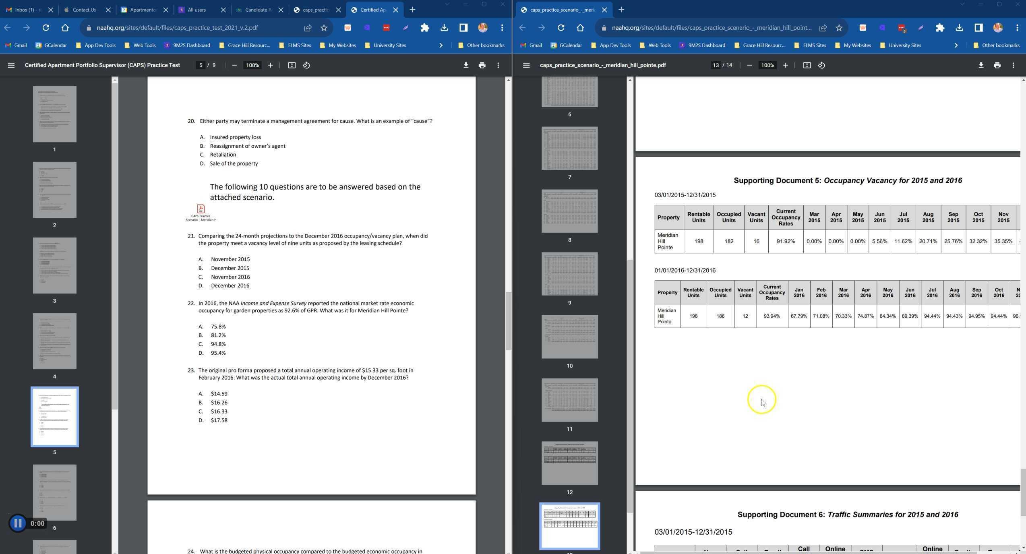Screen dimensions: 1026x554
Task: Open extensions puzzle icon in left browser
Action: pyautogui.click(x=424, y=28)
